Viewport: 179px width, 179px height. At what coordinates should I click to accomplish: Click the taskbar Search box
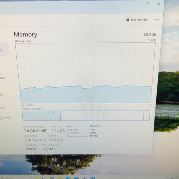pyautogui.click(x=7, y=178)
